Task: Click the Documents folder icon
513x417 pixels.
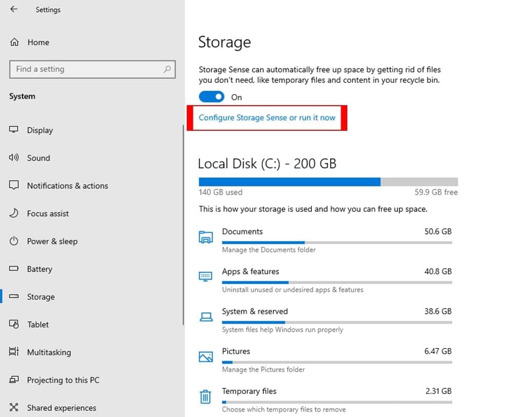Action: pos(206,237)
